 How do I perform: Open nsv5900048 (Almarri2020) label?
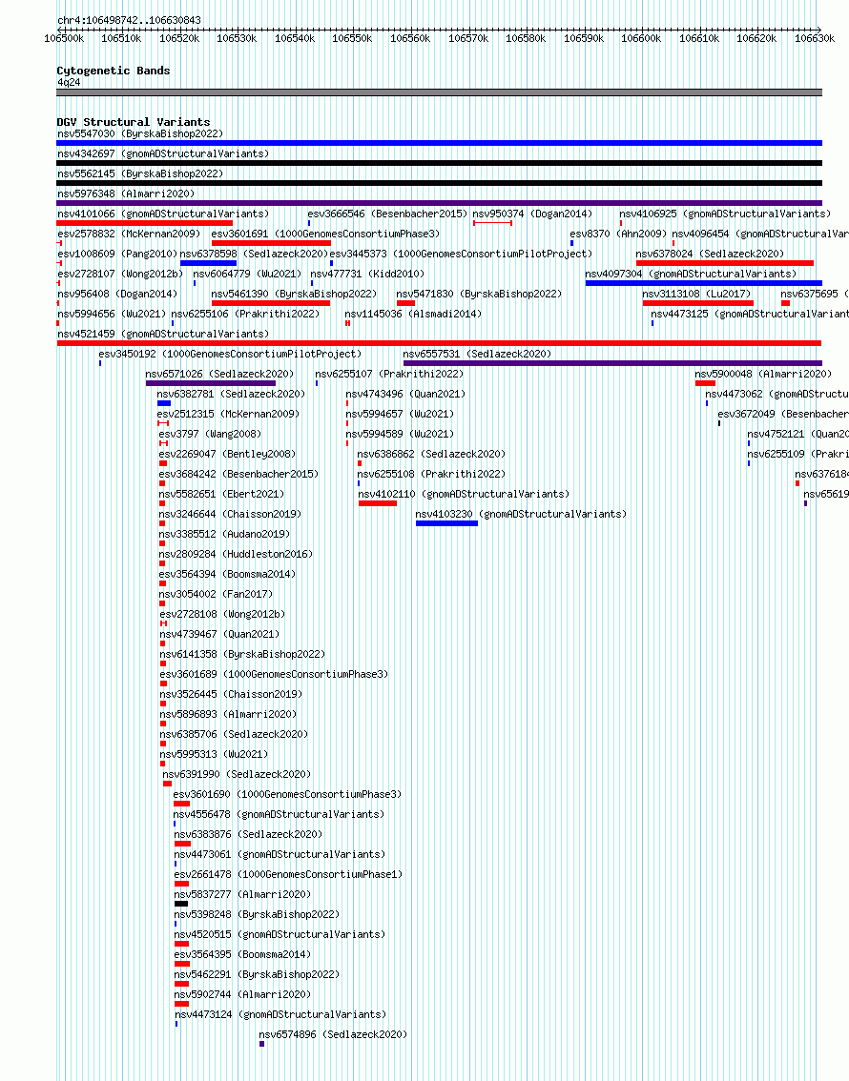point(763,374)
